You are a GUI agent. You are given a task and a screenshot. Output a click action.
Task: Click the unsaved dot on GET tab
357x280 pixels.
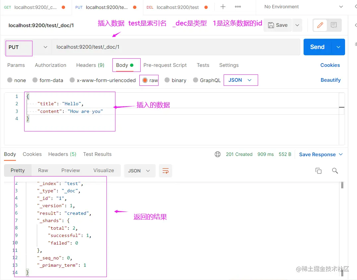coord(63,7)
